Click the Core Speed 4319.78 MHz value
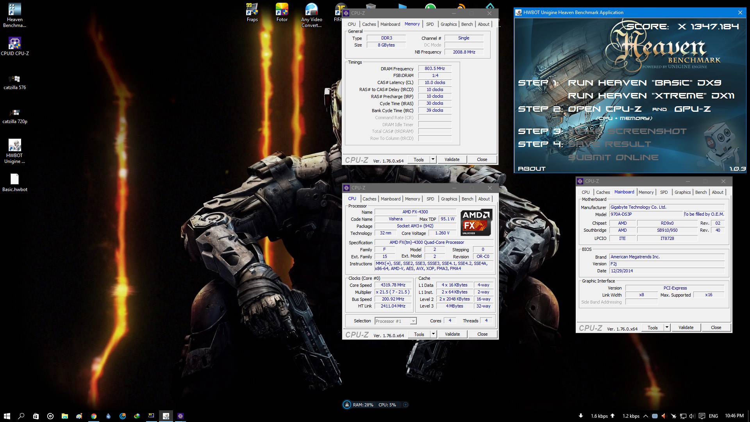The width and height of the screenshot is (750, 422). [x=393, y=285]
